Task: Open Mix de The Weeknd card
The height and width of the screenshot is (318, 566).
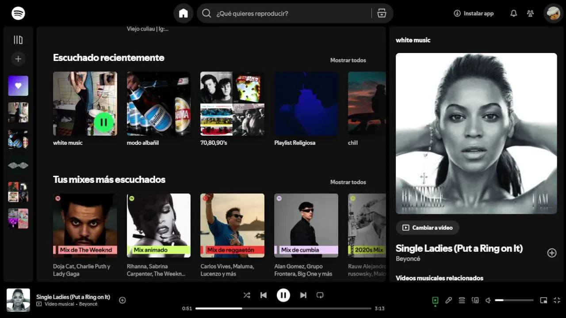Action: click(x=85, y=235)
